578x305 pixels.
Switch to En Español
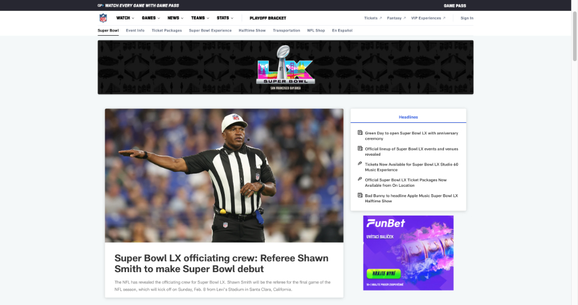click(342, 31)
